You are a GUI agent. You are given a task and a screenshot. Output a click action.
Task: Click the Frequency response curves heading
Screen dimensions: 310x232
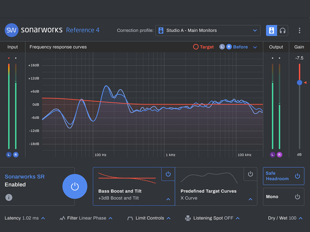58,47
